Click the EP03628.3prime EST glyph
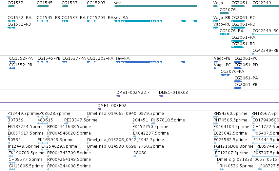Viewport: 279px width, 171px height. (x=43, y=117)
